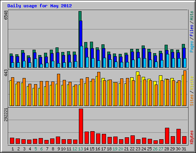
Task: Click day label 30 on the x-axis
Action: [178, 149]
